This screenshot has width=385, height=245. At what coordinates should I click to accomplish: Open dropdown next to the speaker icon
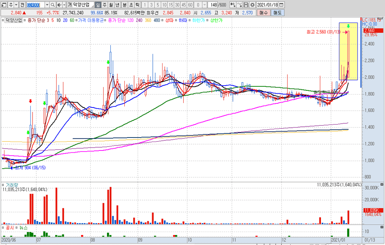coord(64,5)
